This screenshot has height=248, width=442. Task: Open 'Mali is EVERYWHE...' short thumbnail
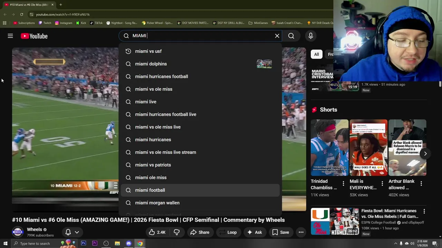(368, 147)
